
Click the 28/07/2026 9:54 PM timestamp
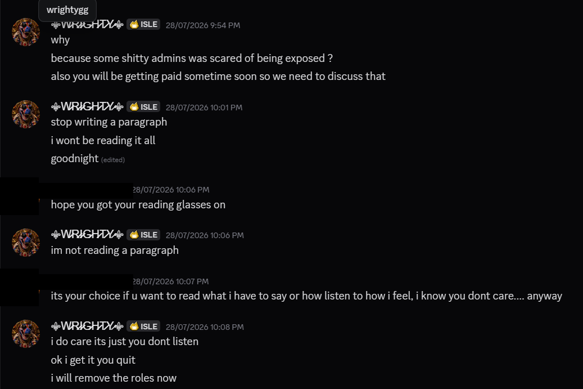203,25
